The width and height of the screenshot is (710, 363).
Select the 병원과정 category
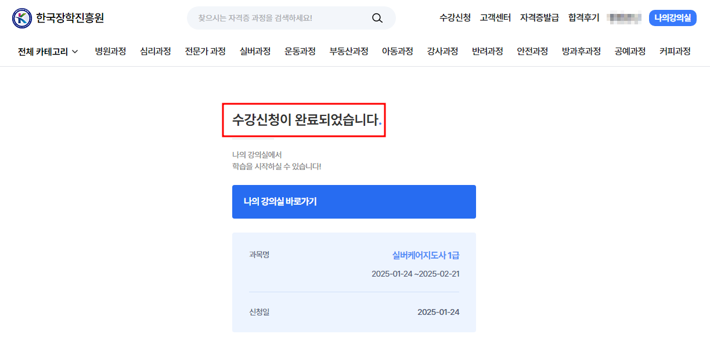110,51
